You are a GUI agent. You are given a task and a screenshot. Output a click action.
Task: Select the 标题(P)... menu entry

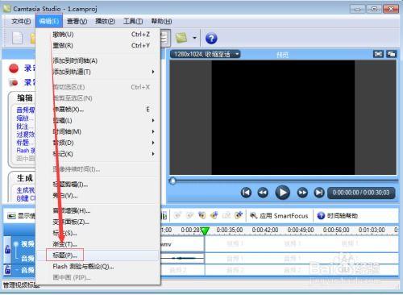(64, 256)
